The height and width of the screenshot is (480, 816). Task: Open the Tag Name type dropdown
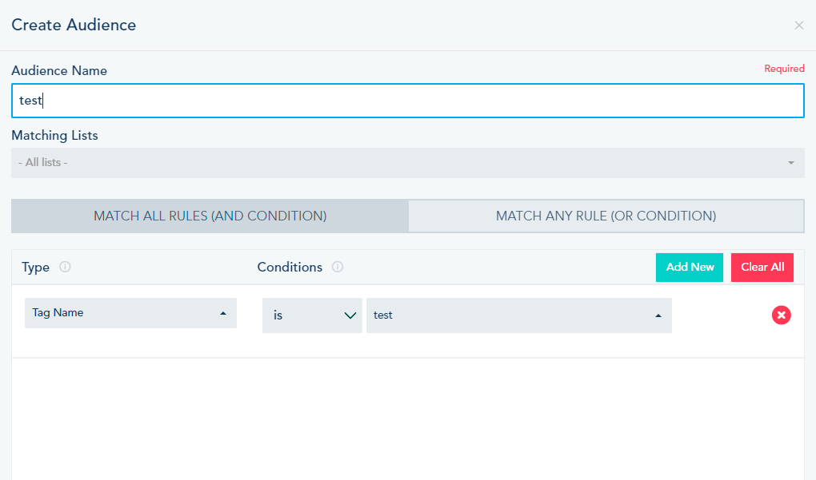point(130,313)
